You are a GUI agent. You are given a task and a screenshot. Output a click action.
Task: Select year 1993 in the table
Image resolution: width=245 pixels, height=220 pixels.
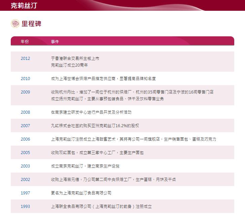(x=25, y=206)
